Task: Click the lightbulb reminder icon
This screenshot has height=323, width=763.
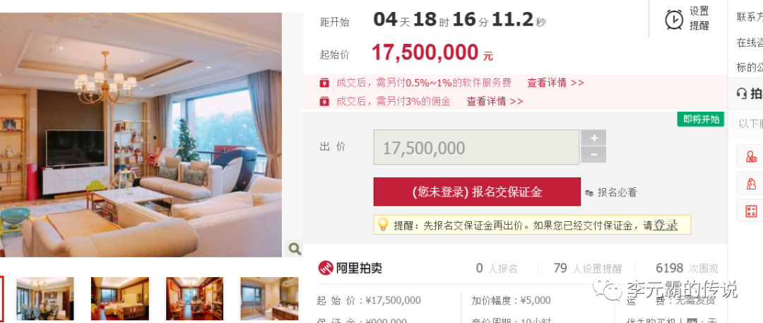Action: tap(383, 225)
